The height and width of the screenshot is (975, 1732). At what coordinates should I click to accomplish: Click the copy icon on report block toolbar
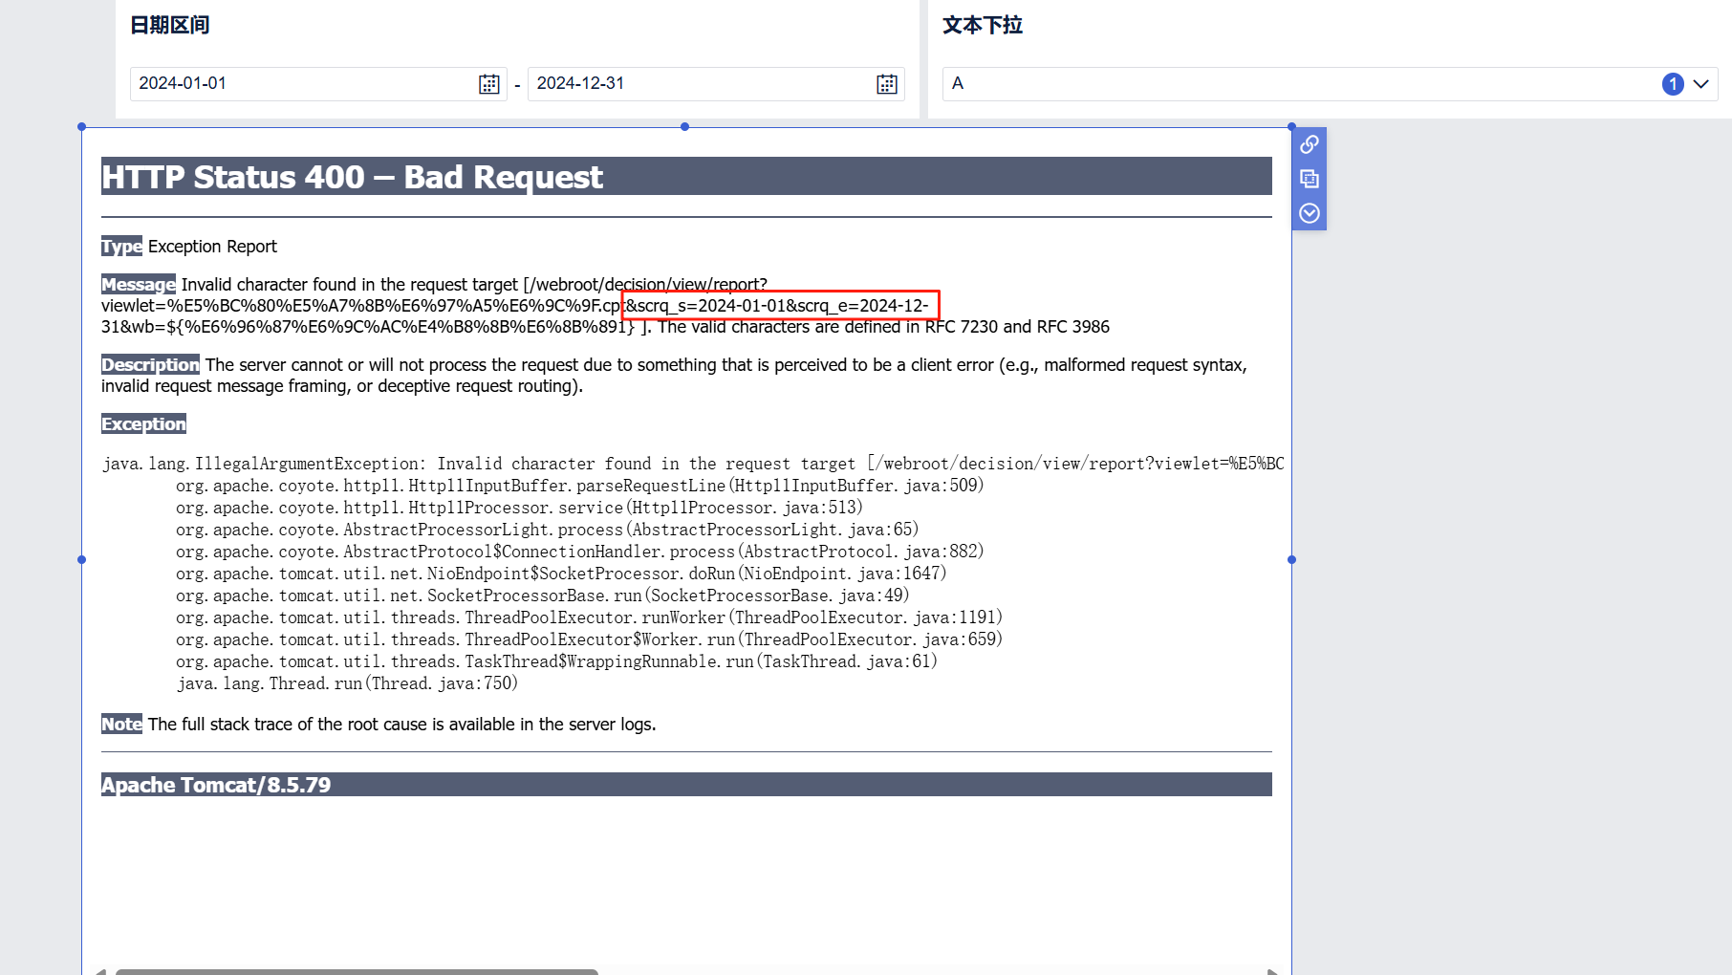(1310, 179)
